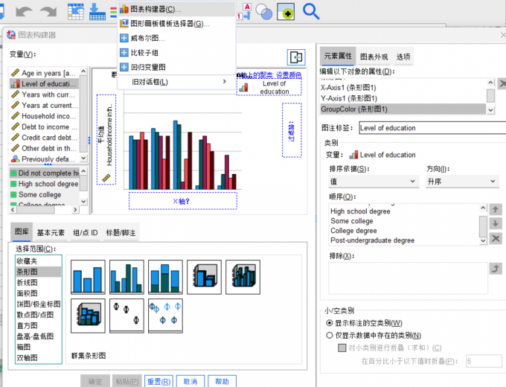Select 'Previously defa...' variable
This screenshot has height=387, width=506.
[x=44, y=159]
